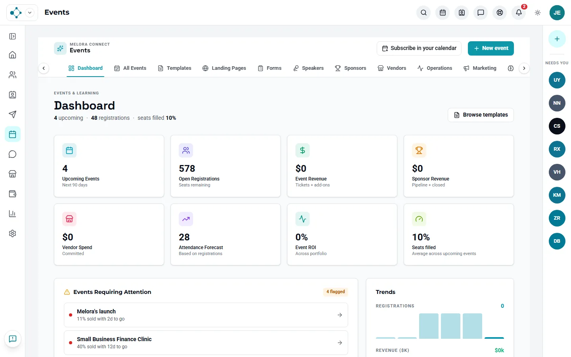The width and height of the screenshot is (571, 357).
Task: Open the chat bubble sidebar icon
Action: point(13,154)
